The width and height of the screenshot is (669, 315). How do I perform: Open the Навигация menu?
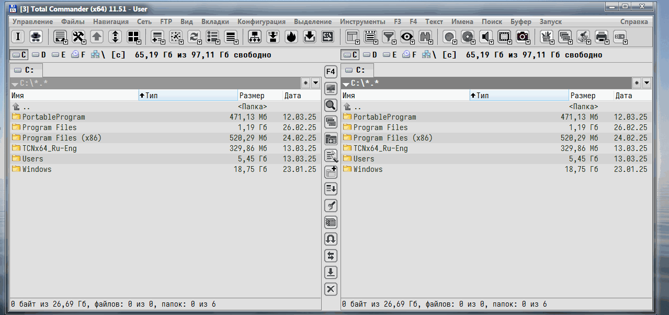111,22
